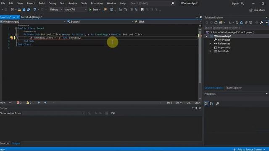Click the lightbulb quick actions icon
The width and height of the screenshot is (269, 151).
11,38
